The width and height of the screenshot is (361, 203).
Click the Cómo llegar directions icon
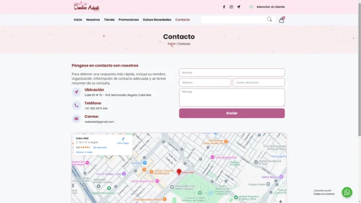123,139
